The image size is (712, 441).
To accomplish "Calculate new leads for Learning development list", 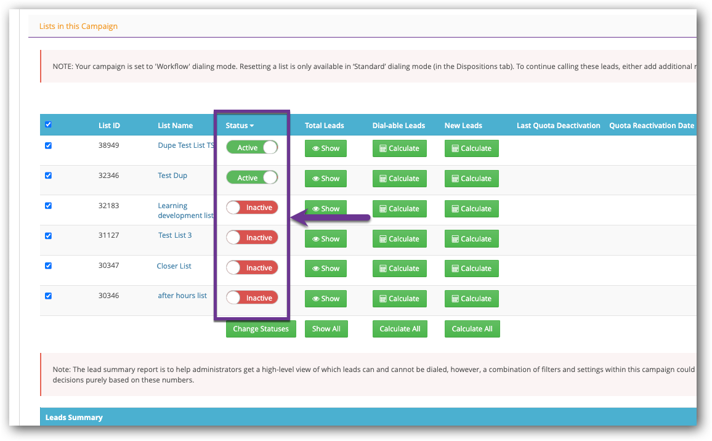I will coord(471,209).
